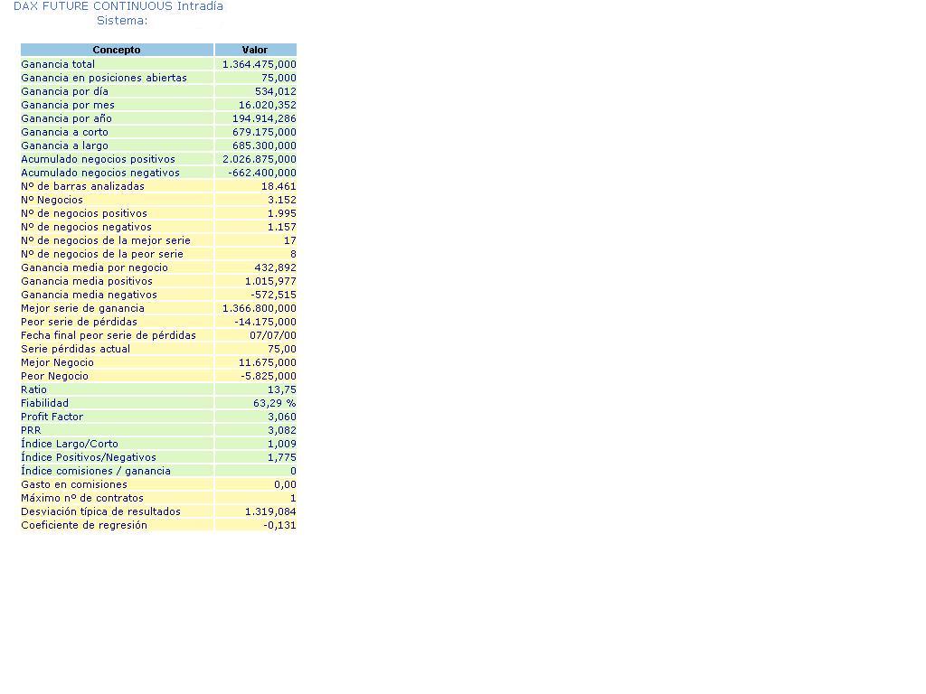Click 'Nº de negocios de la peor serie'
Viewport: 926px width, 694px height.
point(102,254)
